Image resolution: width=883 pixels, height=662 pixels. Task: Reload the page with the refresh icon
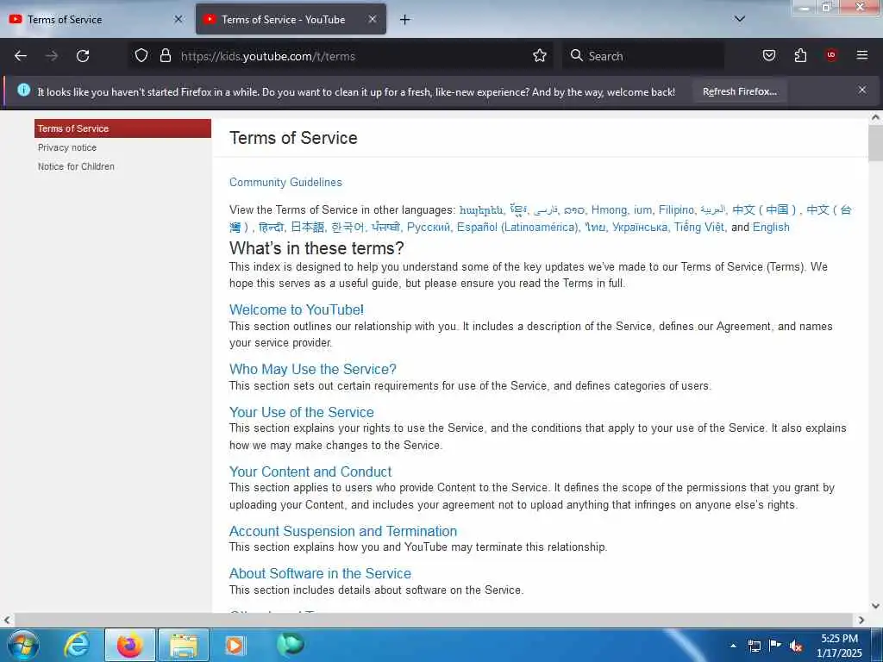click(83, 56)
